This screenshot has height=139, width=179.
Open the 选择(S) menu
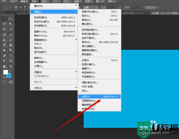pyautogui.click(x=67, y=1)
